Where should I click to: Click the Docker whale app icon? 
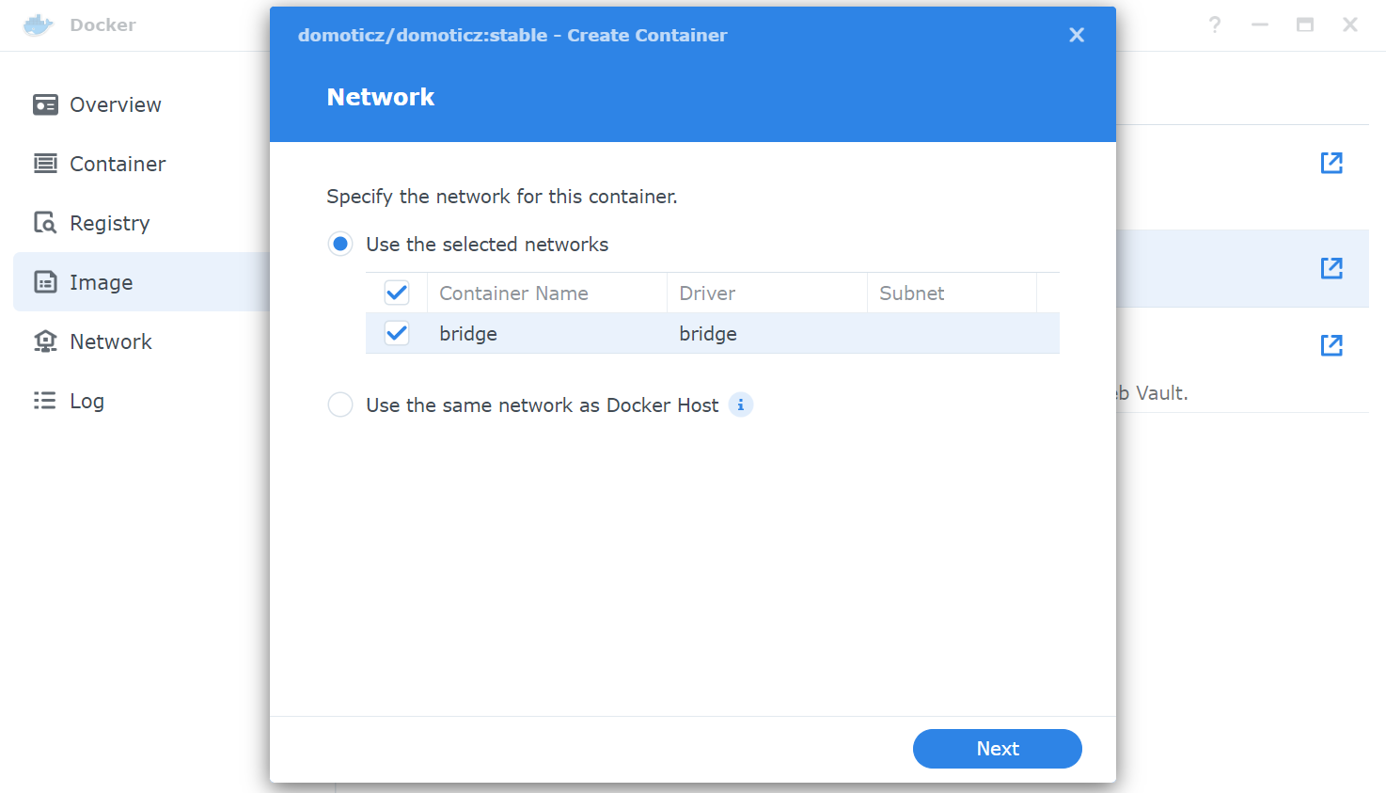pyautogui.click(x=39, y=24)
